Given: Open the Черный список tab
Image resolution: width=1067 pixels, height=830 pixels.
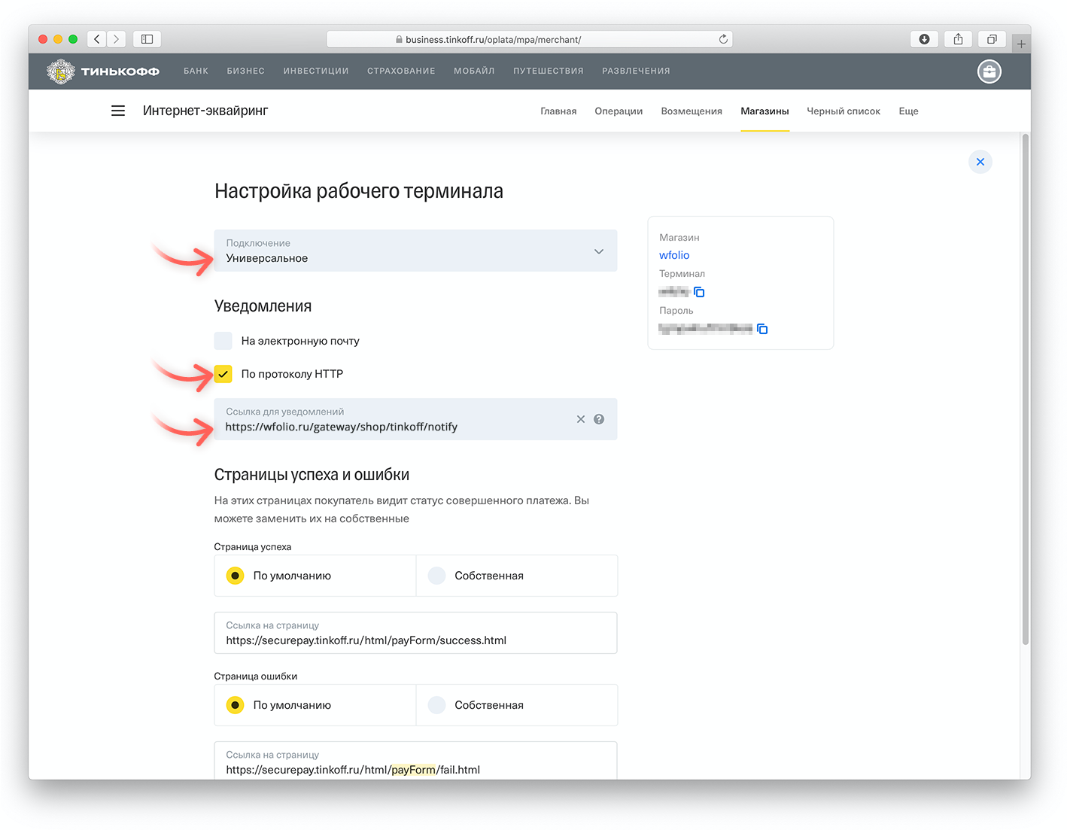Looking at the screenshot, I should [844, 111].
